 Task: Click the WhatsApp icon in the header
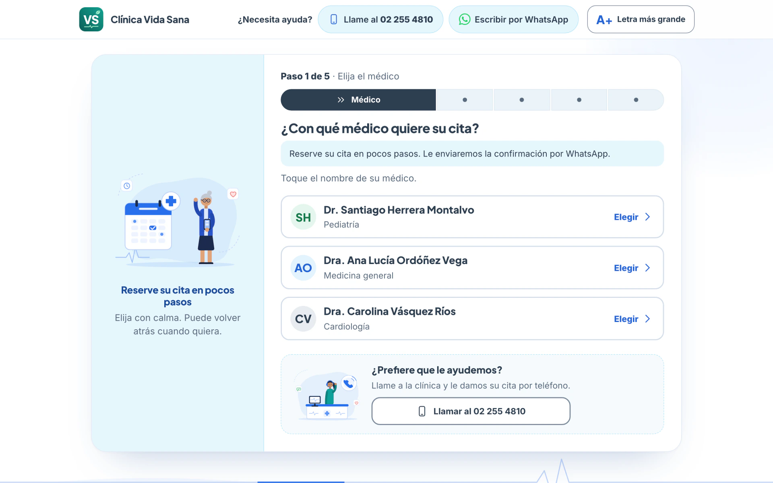pos(464,19)
